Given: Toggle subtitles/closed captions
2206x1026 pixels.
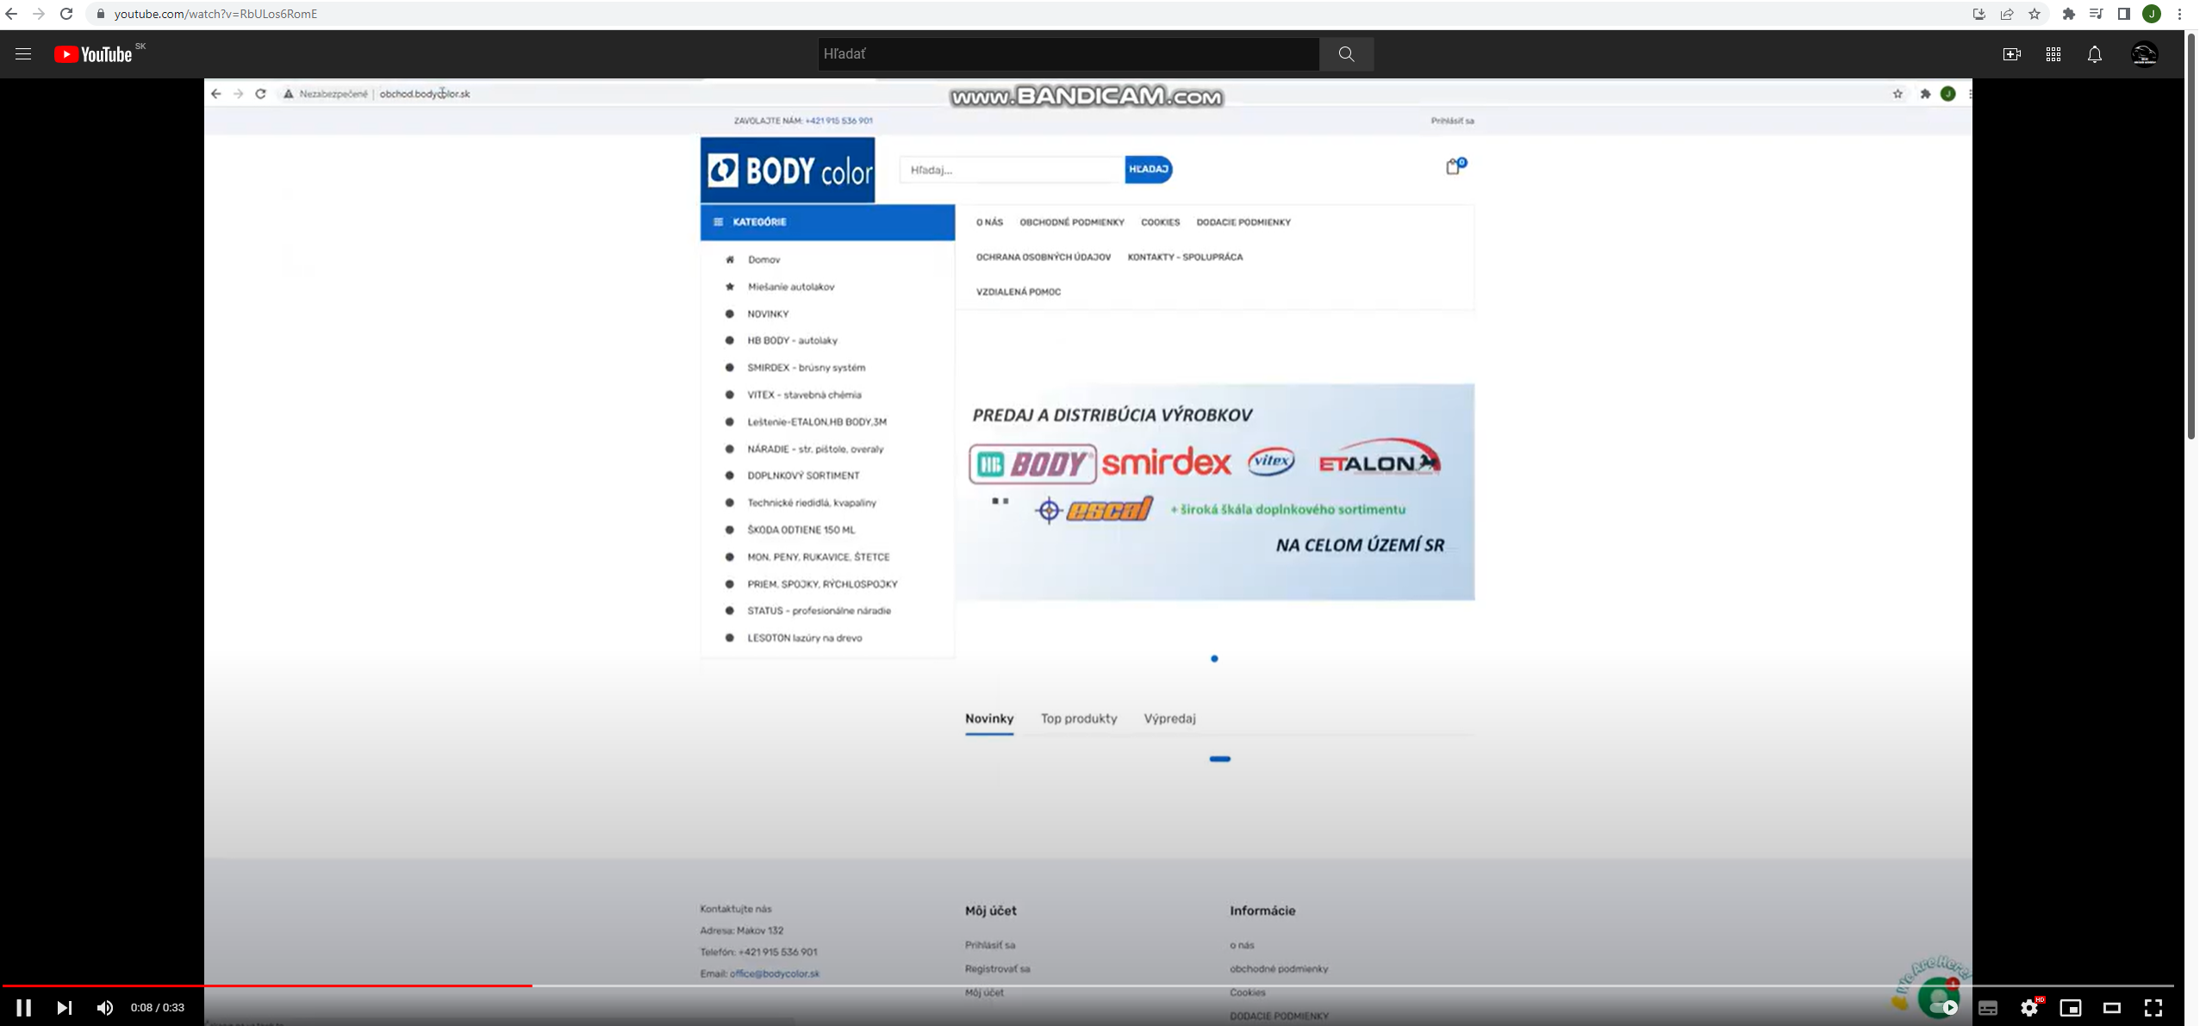Looking at the screenshot, I should pyautogui.click(x=1988, y=1007).
